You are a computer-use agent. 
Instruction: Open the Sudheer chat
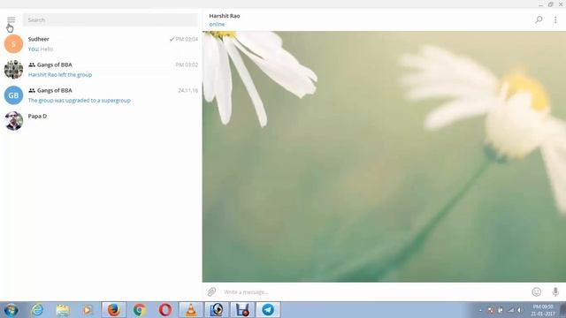[101, 44]
